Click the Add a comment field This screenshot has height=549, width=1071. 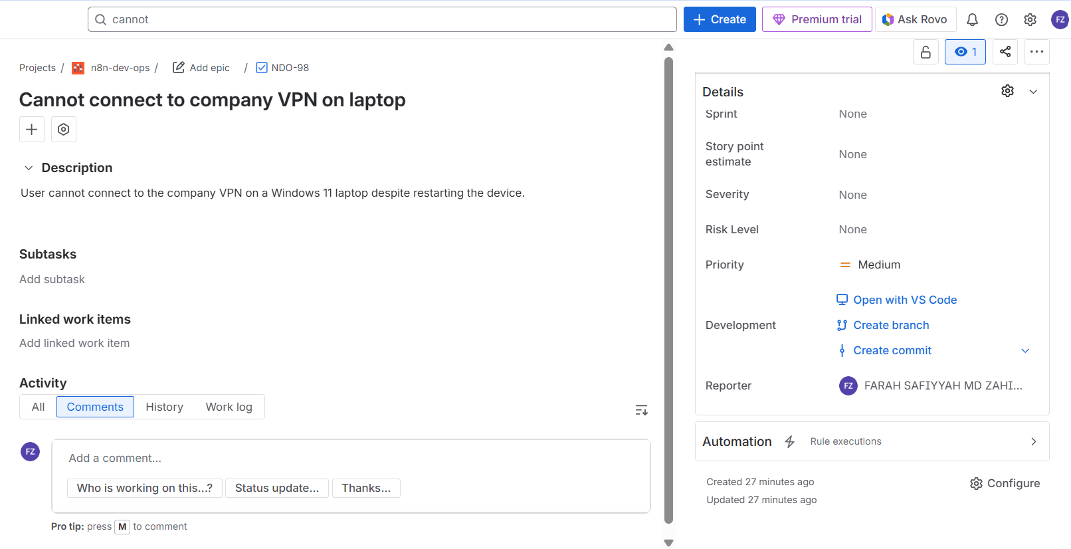(350, 458)
